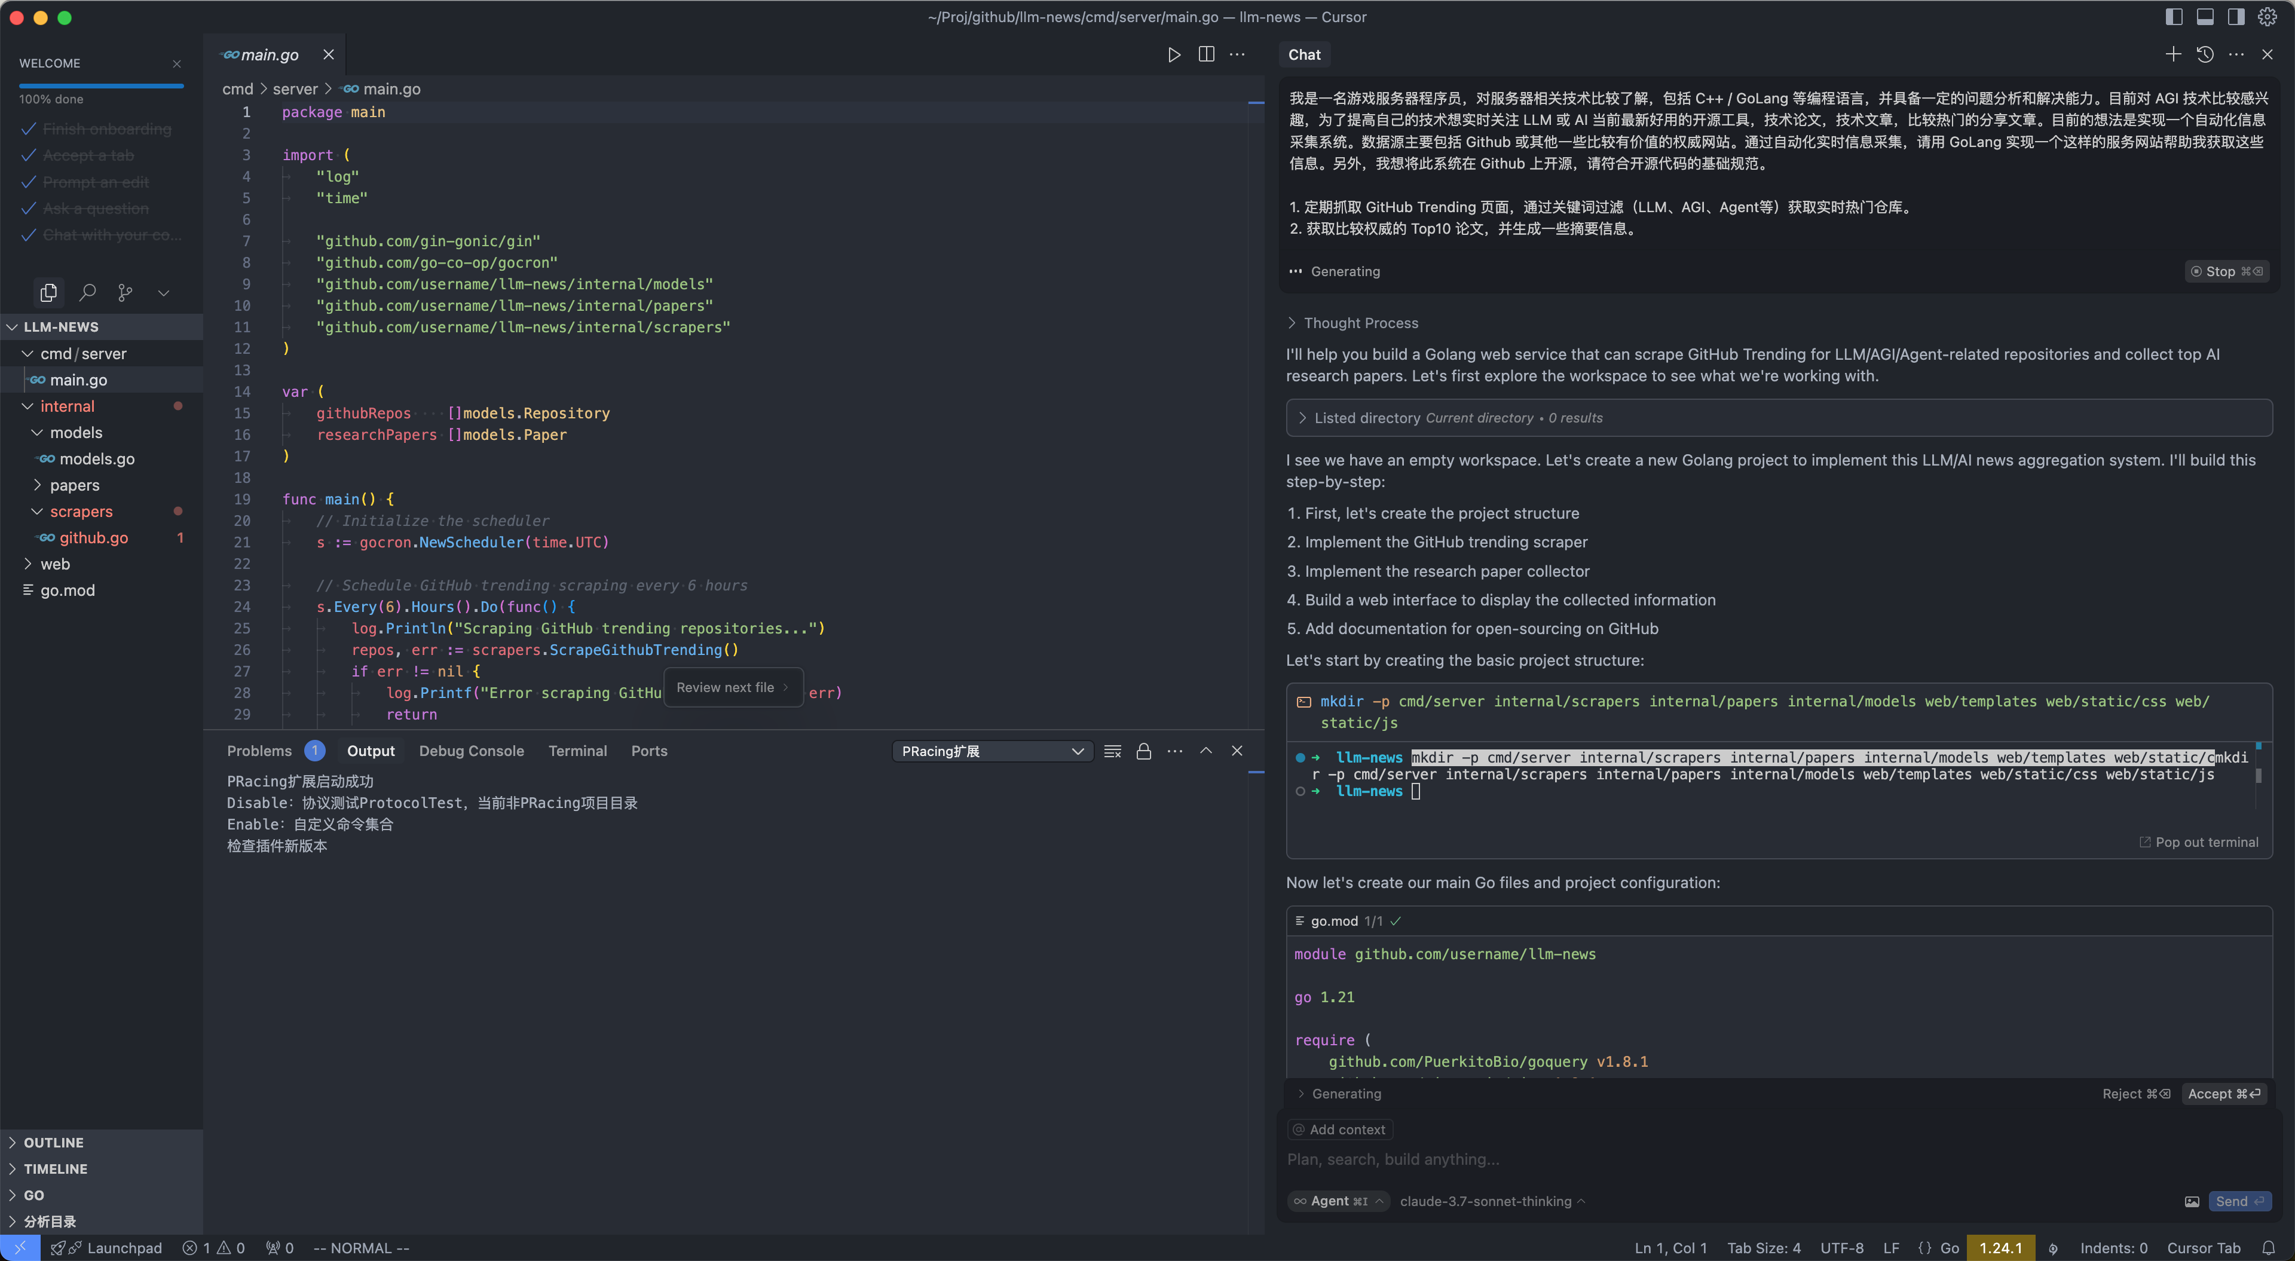This screenshot has width=2295, height=1261.
Task: Expand the GO section
Action: click(102, 1195)
